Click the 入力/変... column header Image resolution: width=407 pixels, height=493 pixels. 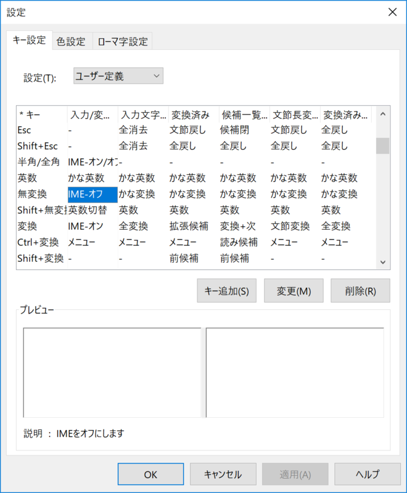tap(92, 115)
